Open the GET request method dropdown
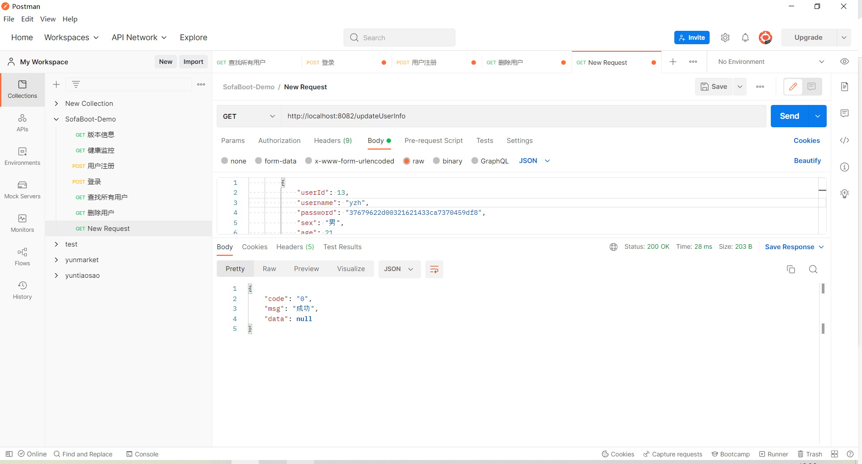Image resolution: width=862 pixels, height=464 pixels. [x=248, y=116]
